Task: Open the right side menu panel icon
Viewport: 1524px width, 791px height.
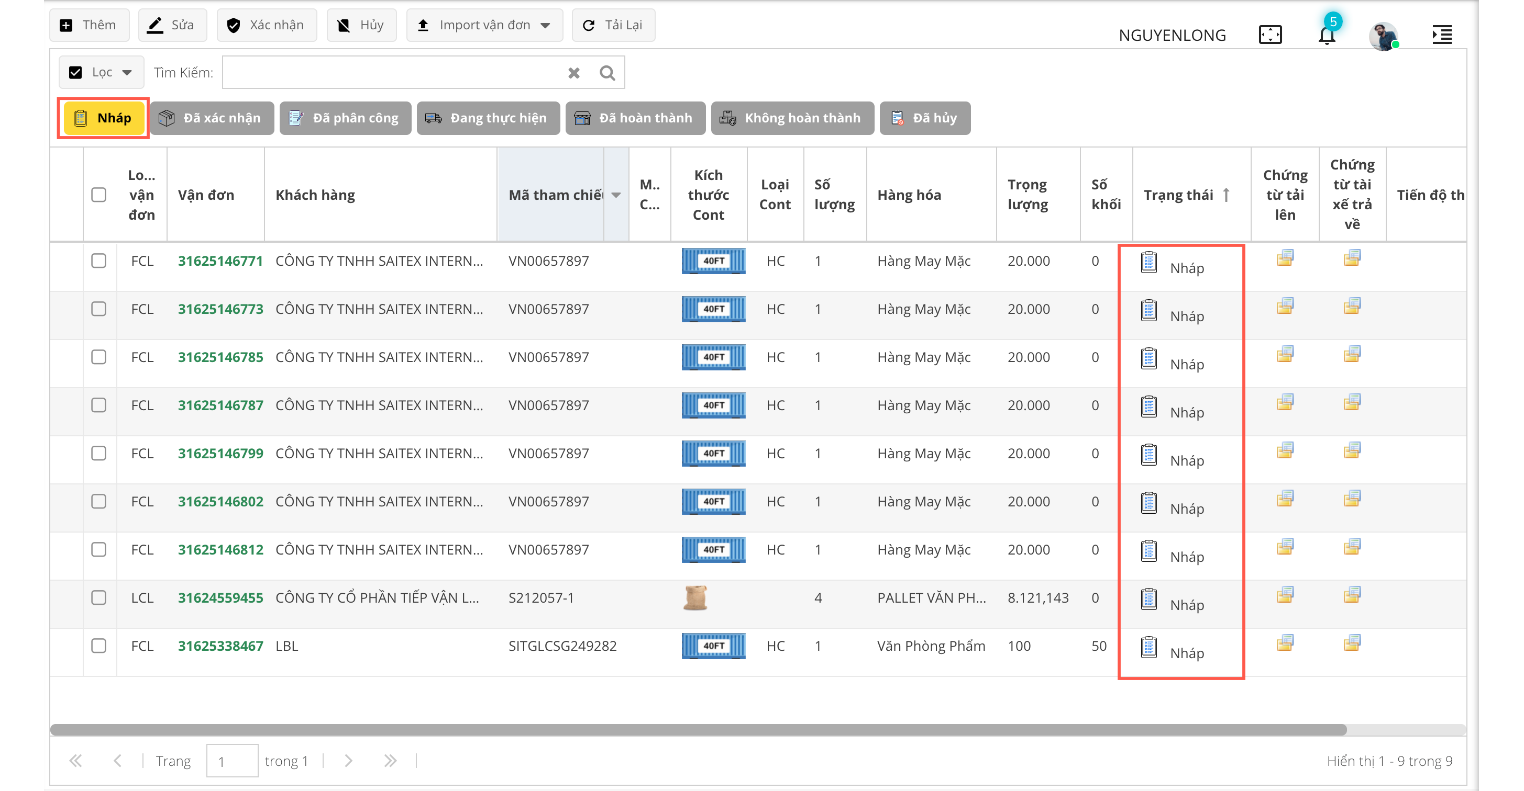Action: (1441, 35)
